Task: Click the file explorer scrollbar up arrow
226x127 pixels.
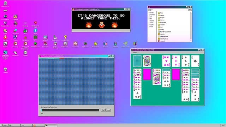Action: (x=191, y=13)
